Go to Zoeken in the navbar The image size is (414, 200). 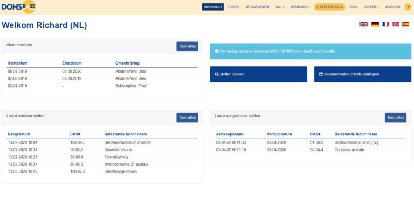click(x=233, y=7)
